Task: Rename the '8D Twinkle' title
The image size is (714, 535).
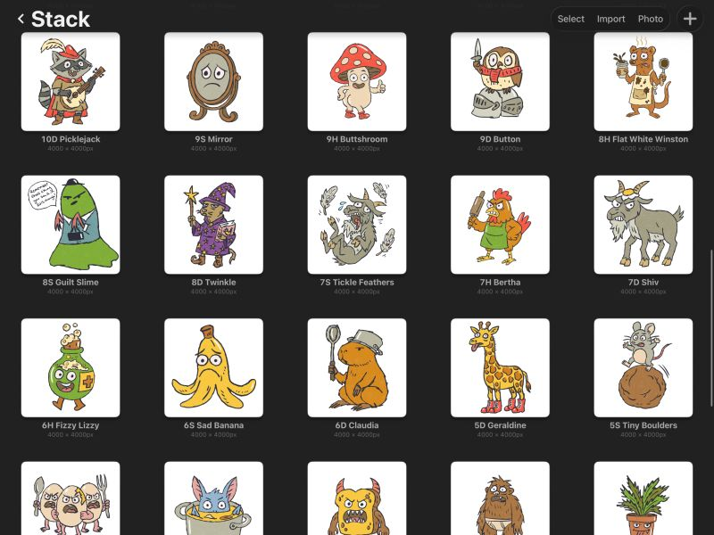Action: point(213,282)
